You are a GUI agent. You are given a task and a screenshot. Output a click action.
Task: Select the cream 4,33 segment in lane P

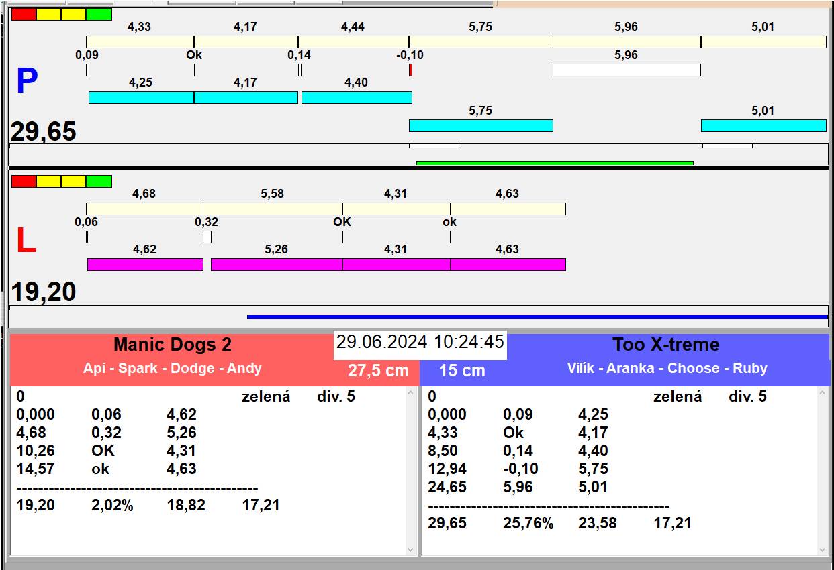point(140,42)
